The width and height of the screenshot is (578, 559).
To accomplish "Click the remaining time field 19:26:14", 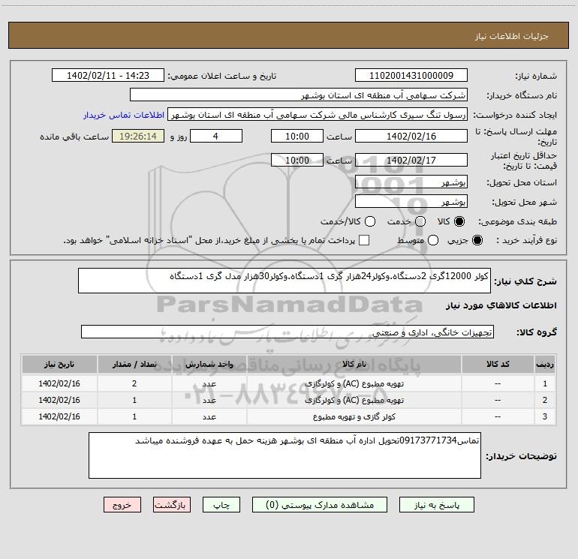I will click(138, 136).
